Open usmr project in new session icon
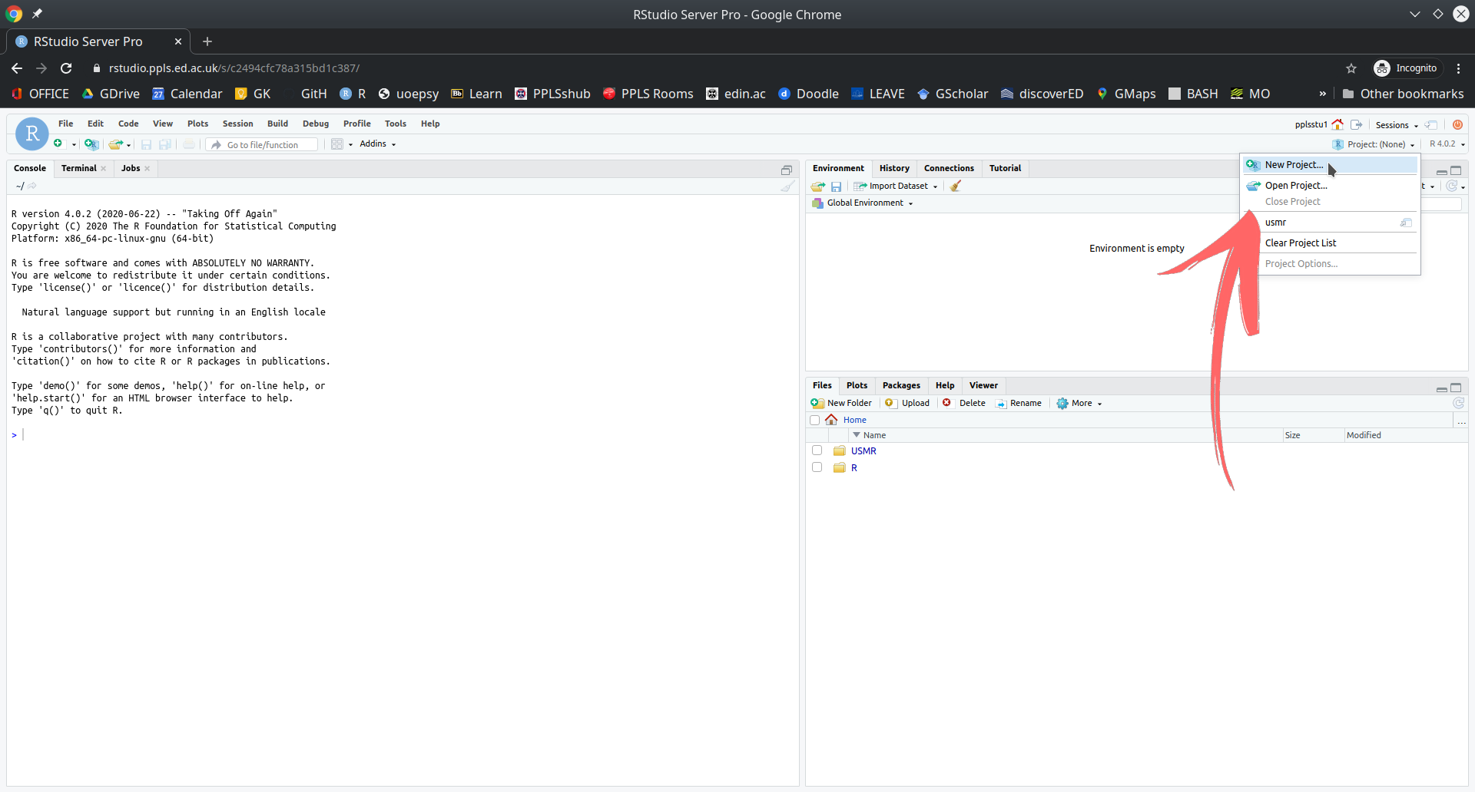This screenshot has width=1475, height=792. coord(1406,223)
